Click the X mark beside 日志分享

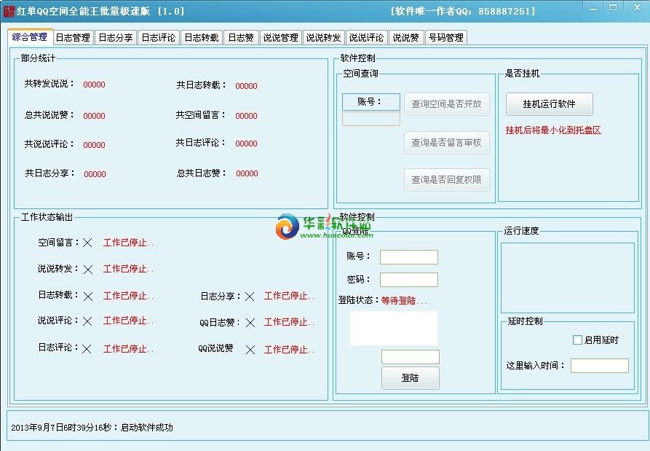pos(250,297)
